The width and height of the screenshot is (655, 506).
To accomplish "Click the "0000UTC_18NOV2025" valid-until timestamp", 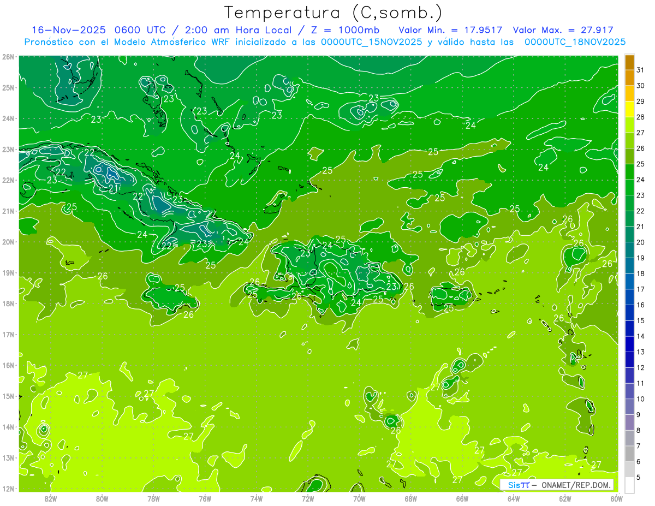I will point(575,42).
